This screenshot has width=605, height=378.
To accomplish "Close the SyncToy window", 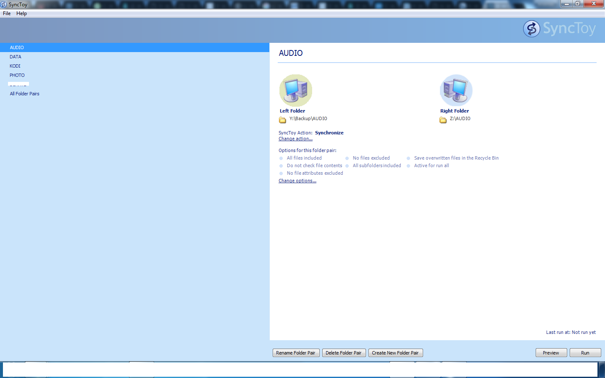I will coord(594,4).
